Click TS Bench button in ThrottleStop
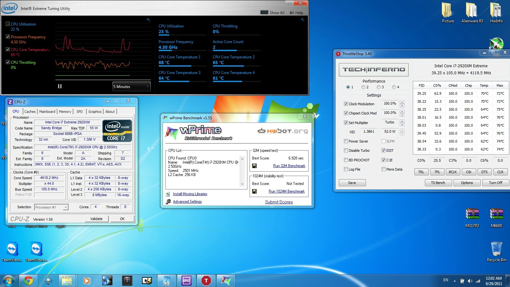510x287 pixels. coord(438,183)
